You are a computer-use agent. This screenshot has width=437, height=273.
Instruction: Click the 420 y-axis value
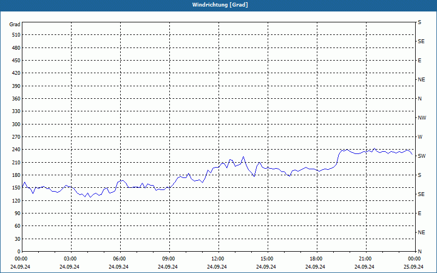(16, 73)
